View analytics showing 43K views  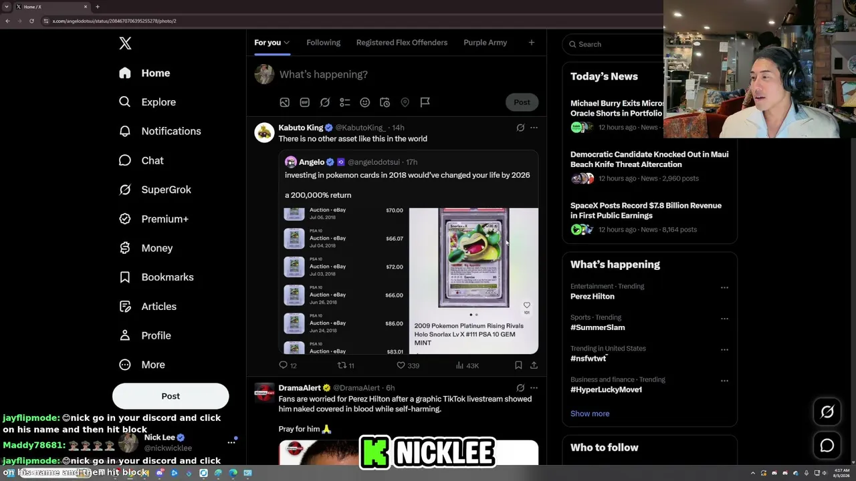(467, 365)
